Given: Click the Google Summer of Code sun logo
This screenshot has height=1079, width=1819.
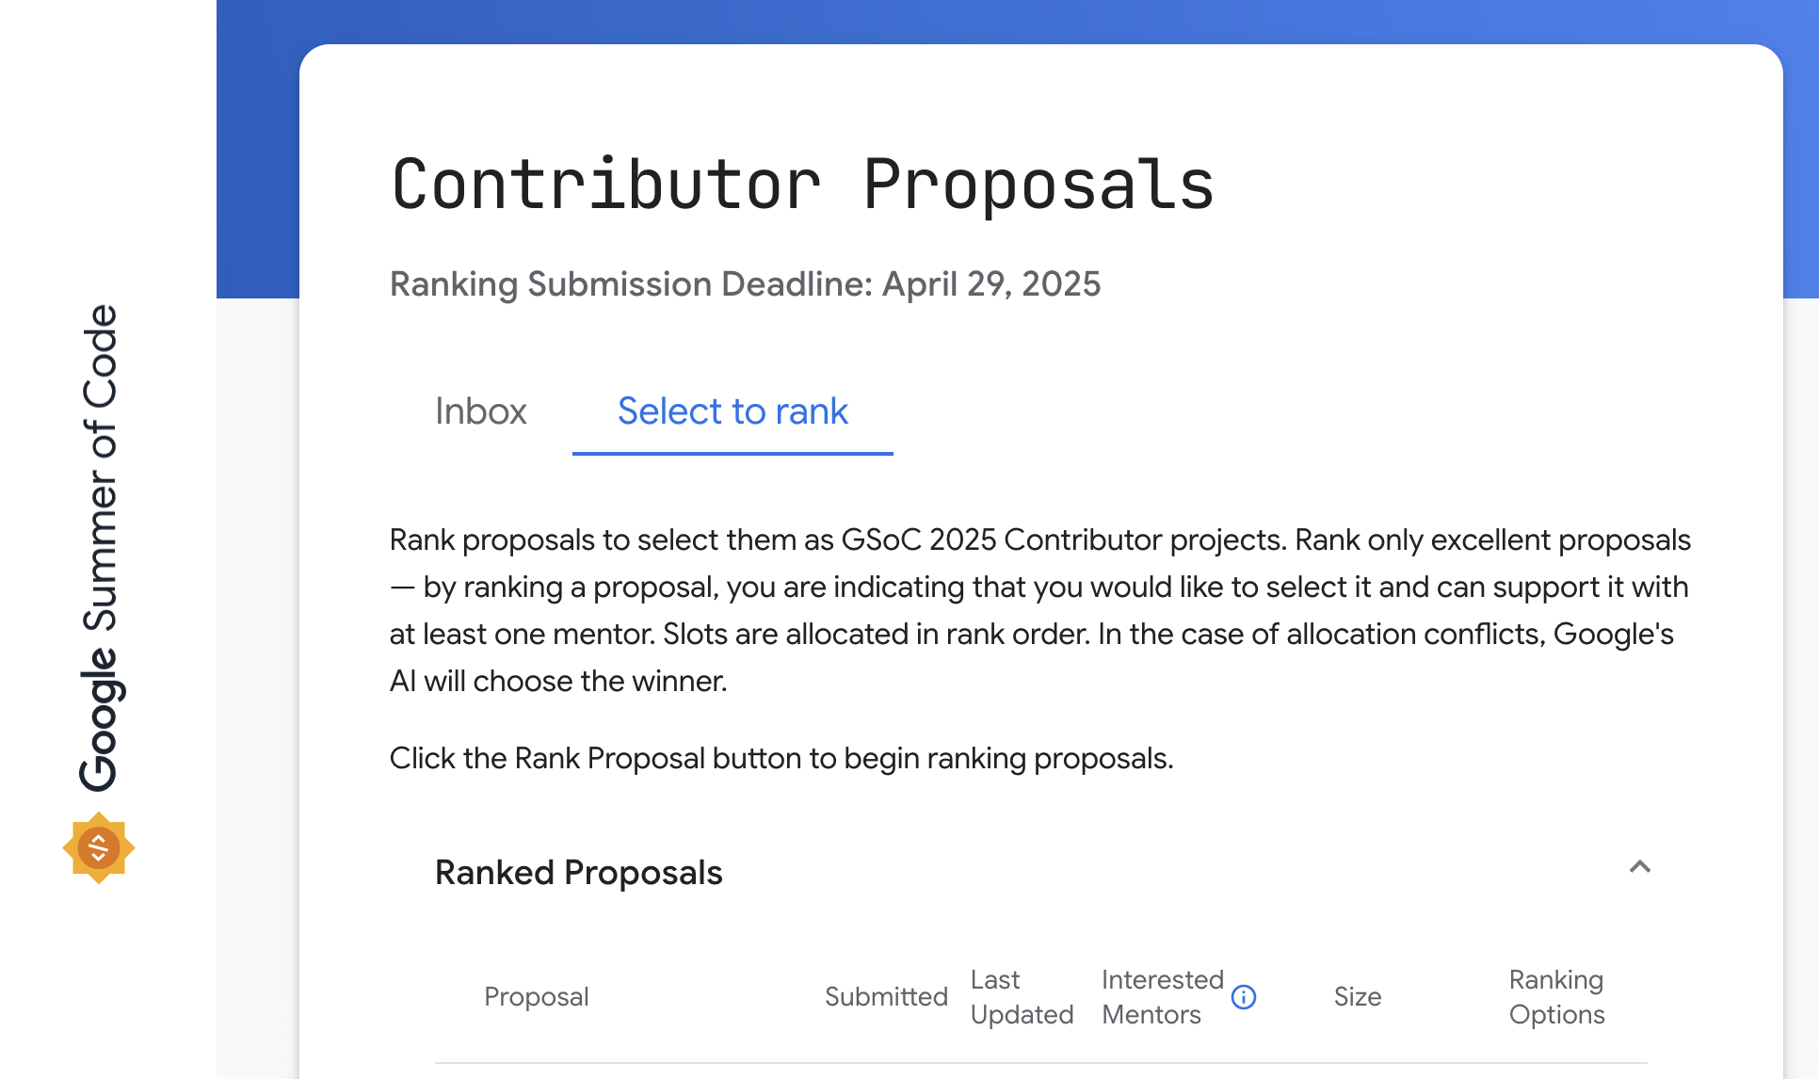Looking at the screenshot, I should (99, 847).
